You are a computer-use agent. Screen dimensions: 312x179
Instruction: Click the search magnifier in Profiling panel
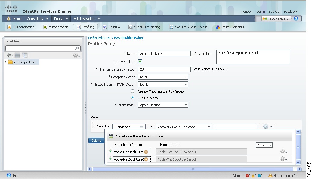77,48
